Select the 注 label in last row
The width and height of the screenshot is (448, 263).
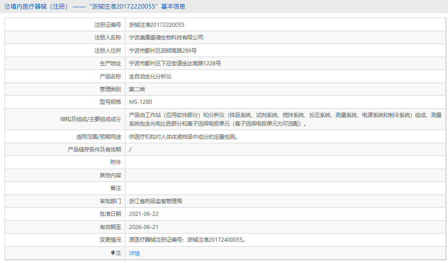point(118,253)
